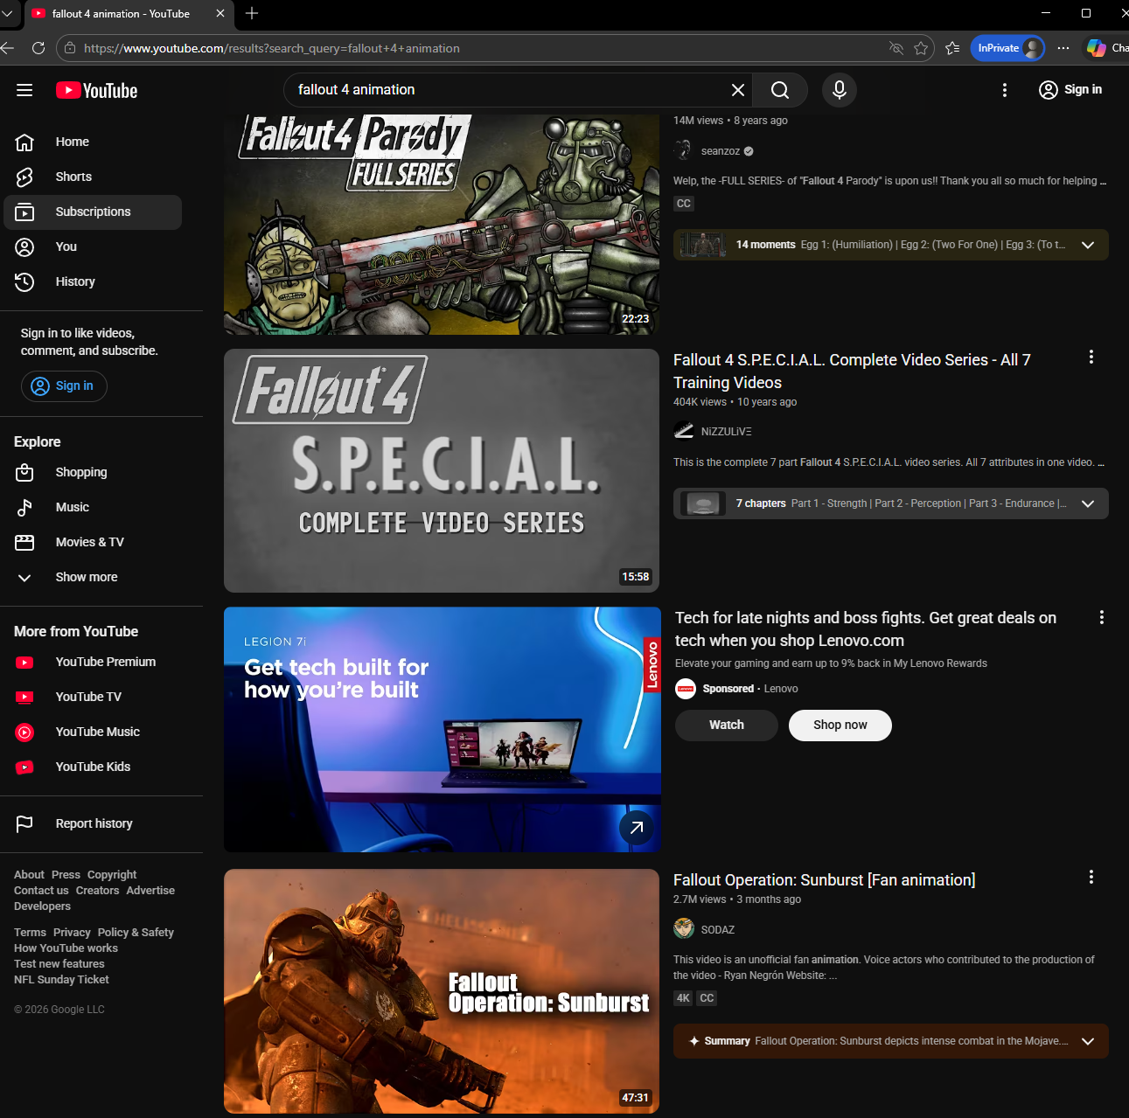Open Music under Explore
This screenshot has width=1129, height=1118.
(93, 507)
